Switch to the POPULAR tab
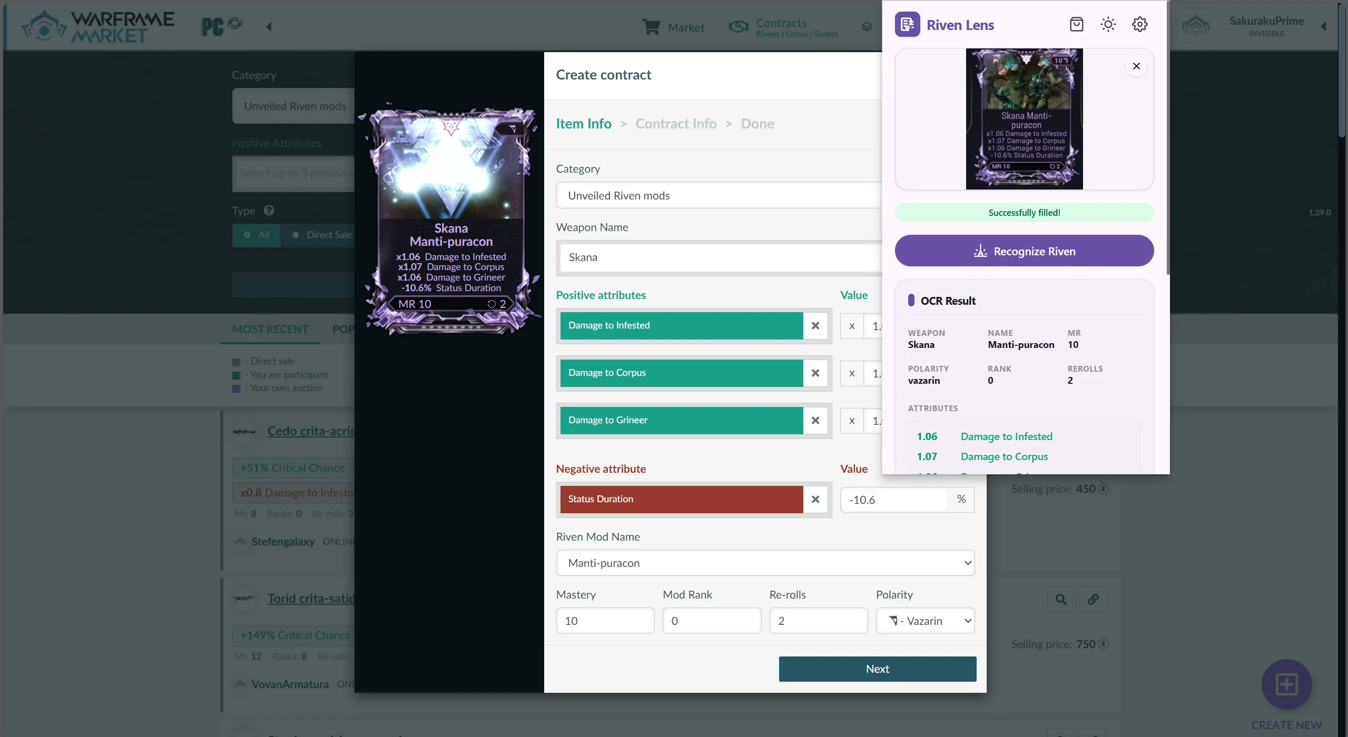This screenshot has height=737, width=1348. (343, 329)
